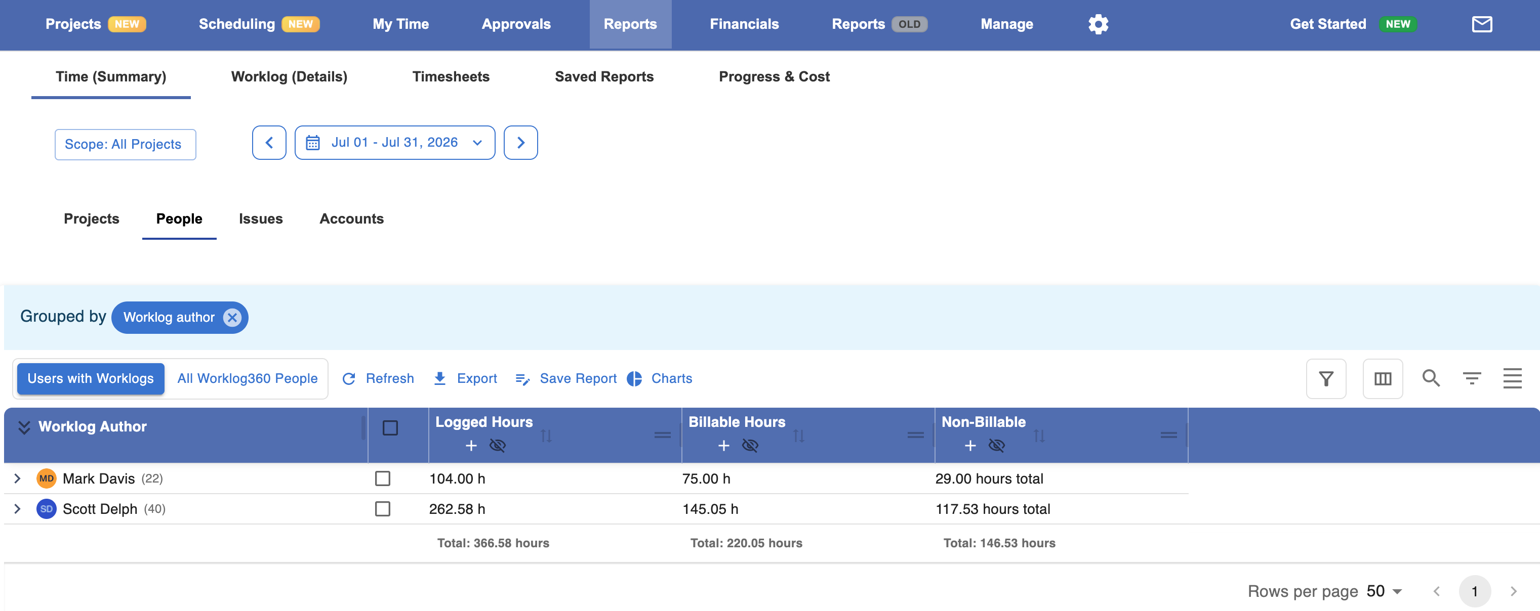Hide the Logged Hours column
The width and height of the screenshot is (1540, 611).
(x=498, y=446)
